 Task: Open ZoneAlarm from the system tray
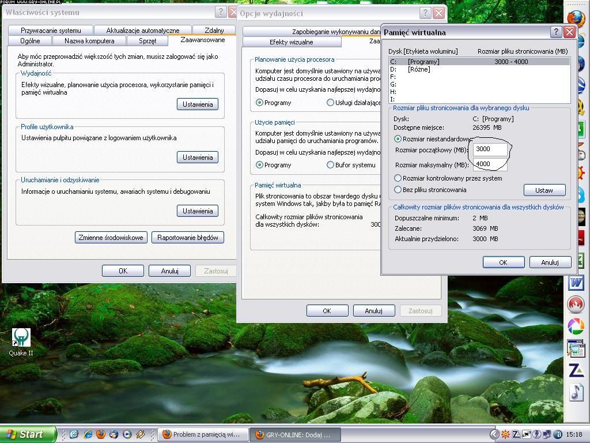tap(516, 434)
